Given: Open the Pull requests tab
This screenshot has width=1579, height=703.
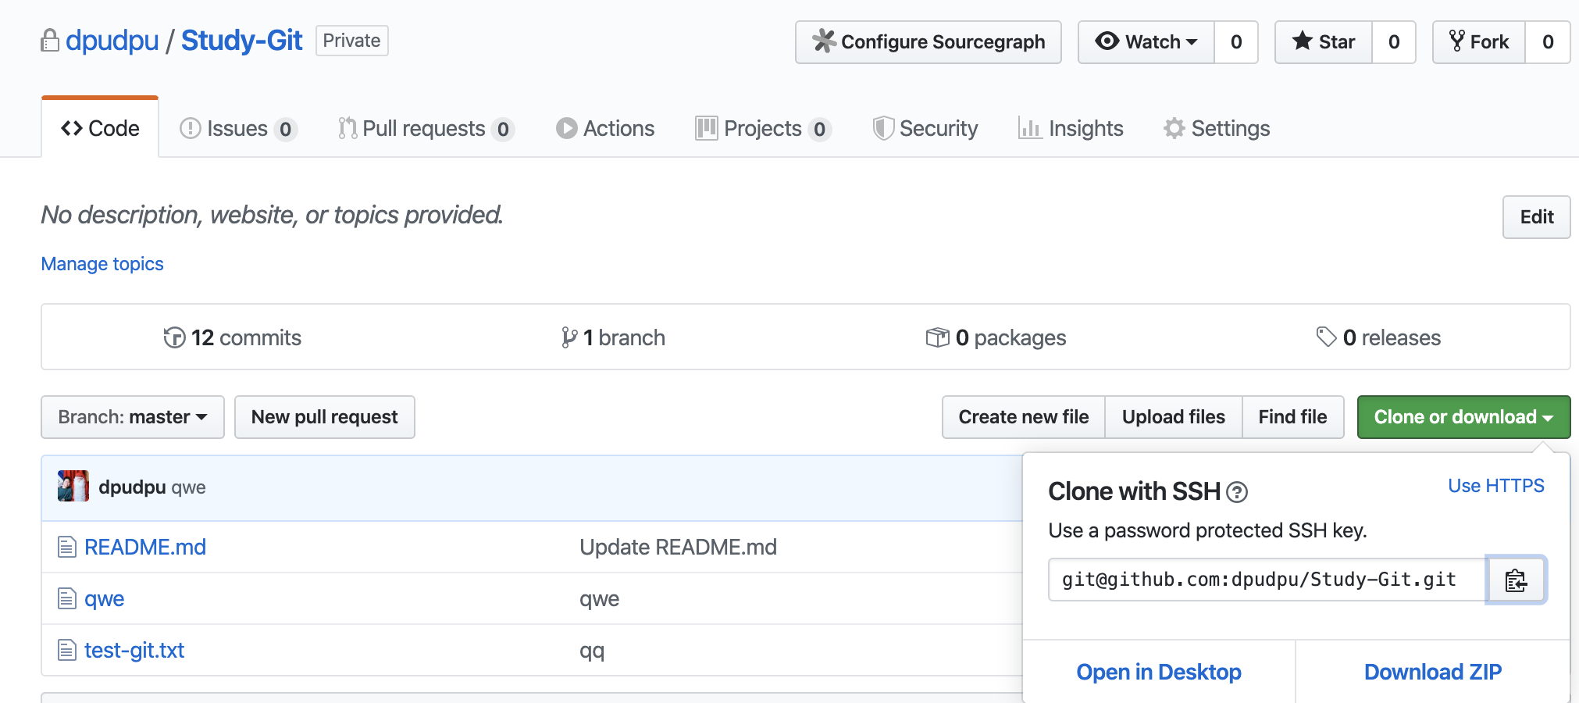Looking at the screenshot, I should tap(426, 129).
